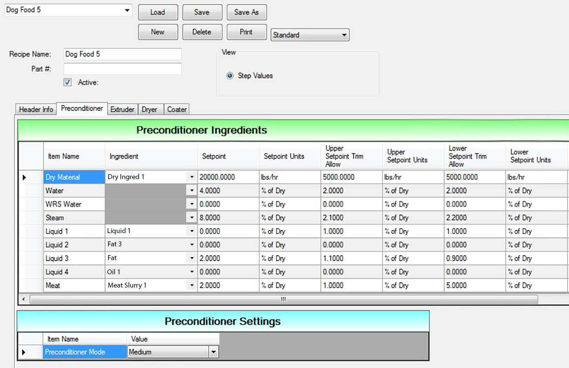The image size is (569, 368).
Task: Select the Liquid 2 item name cell
Action: tap(74, 245)
